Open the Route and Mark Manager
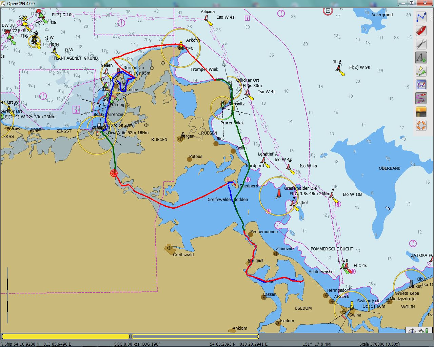Viewport: 434px width, 347px height. point(421,85)
